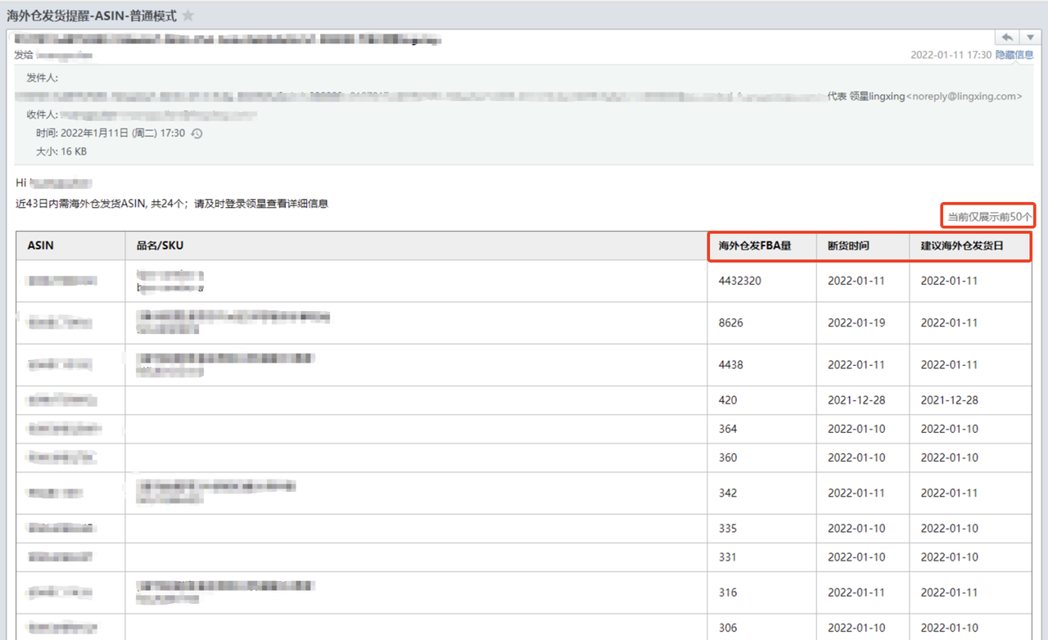Click 断货时间 date in the 420 row

[x=856, y=400]
